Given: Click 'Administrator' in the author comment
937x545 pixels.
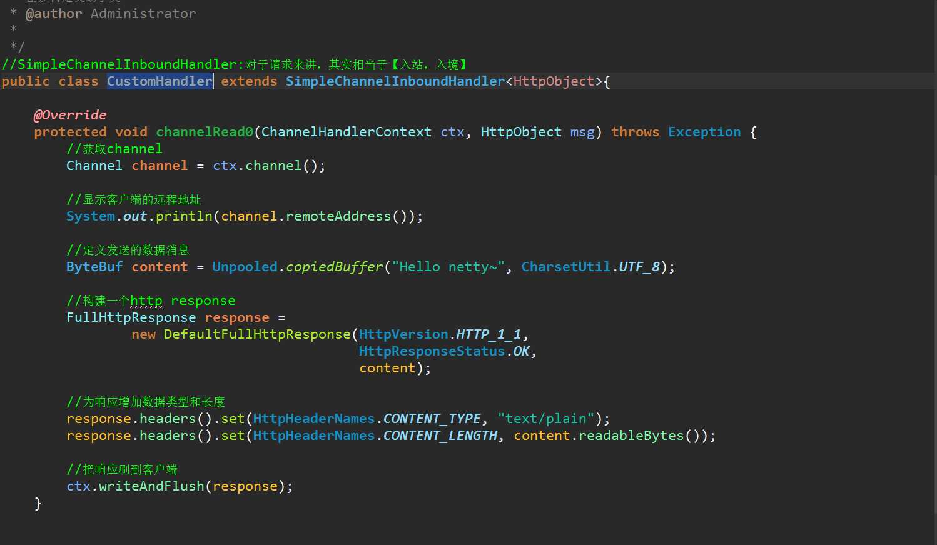Looking at the screenshot, I should [143, 14].
